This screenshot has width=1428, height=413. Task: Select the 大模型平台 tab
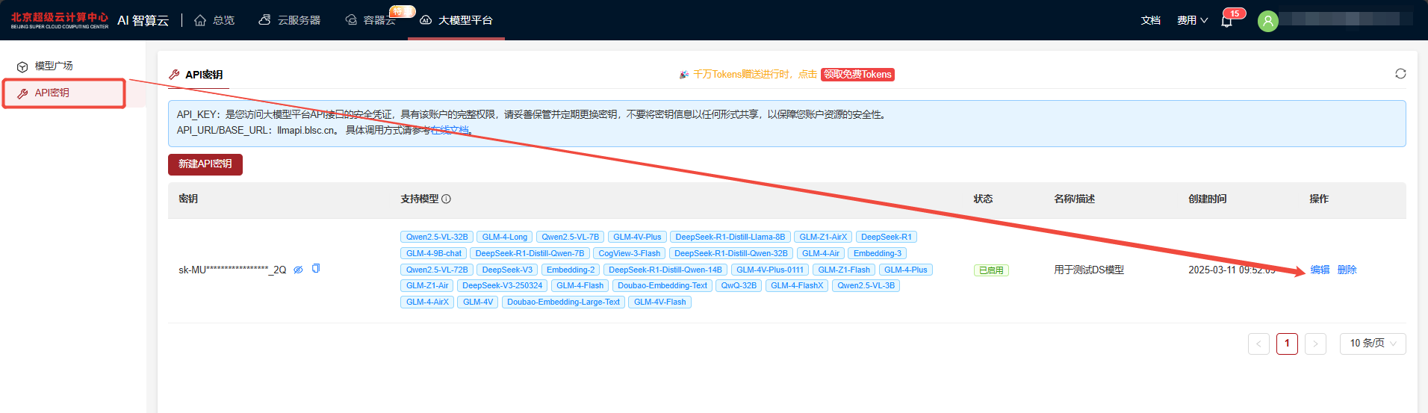(456, 20)
